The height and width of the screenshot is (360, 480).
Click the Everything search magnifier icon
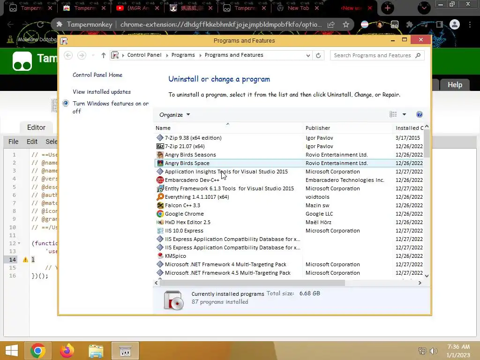160,197
